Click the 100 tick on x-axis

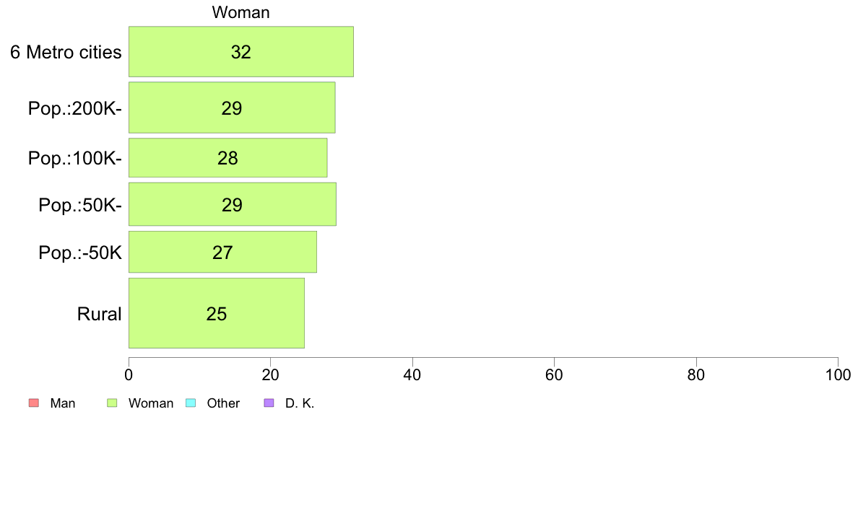[x=838, y=374]
